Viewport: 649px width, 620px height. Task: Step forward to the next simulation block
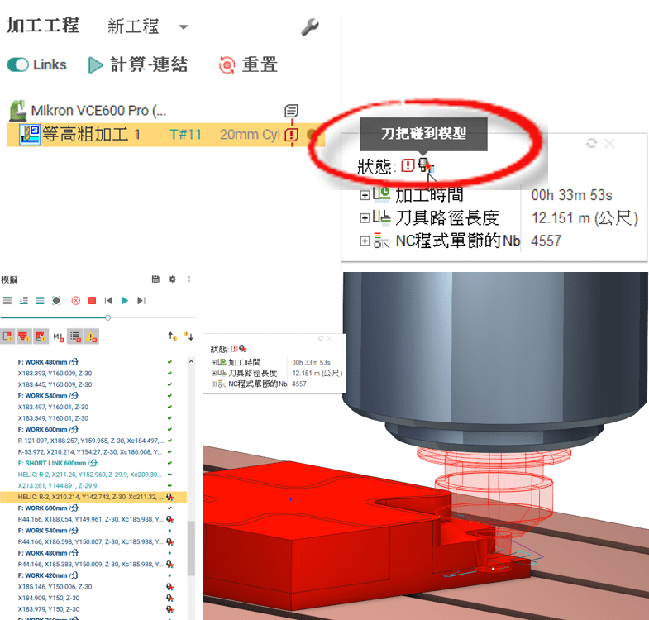(141, 300)
